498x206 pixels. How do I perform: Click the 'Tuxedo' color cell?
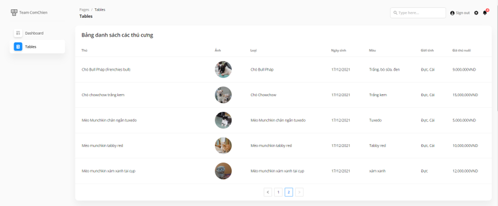point(375,120)
